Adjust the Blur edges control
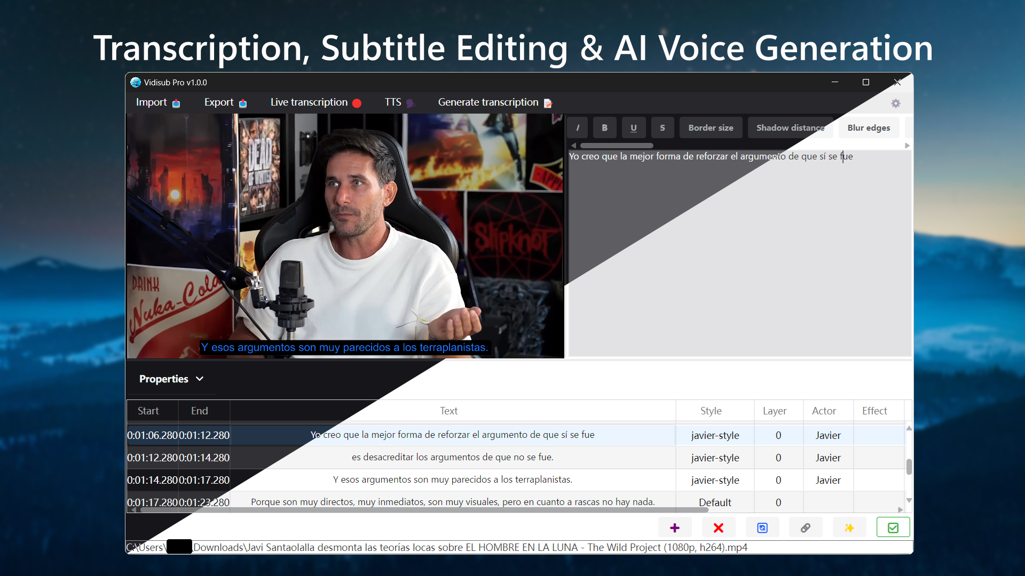Image resolution: width=1025 pixels, height=576 pixels. coord(868,127)
